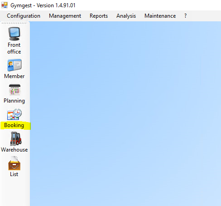Image resolution: width=221 pixels, height=206 pixels.
Task: Click the Warehouse text label
Action: coord(14,150)
